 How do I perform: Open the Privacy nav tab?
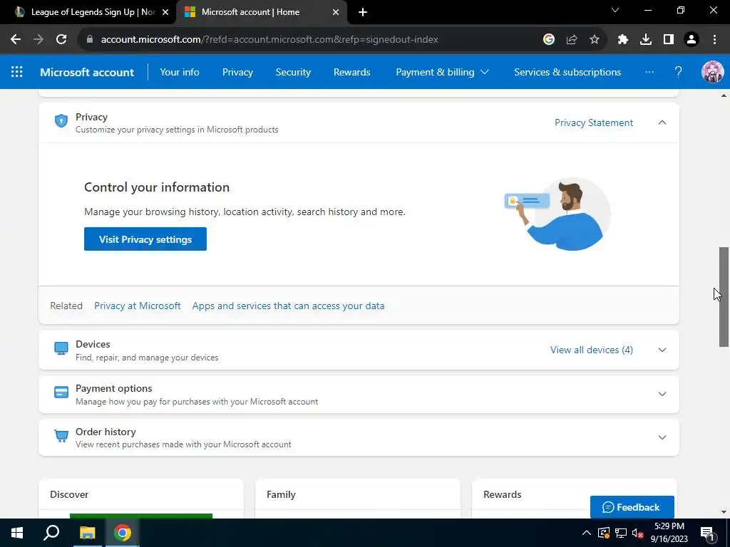237,72
